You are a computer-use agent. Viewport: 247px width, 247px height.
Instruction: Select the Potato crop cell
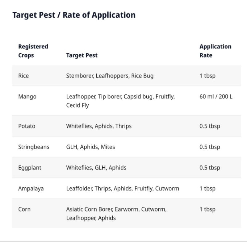tap(27, 126)
